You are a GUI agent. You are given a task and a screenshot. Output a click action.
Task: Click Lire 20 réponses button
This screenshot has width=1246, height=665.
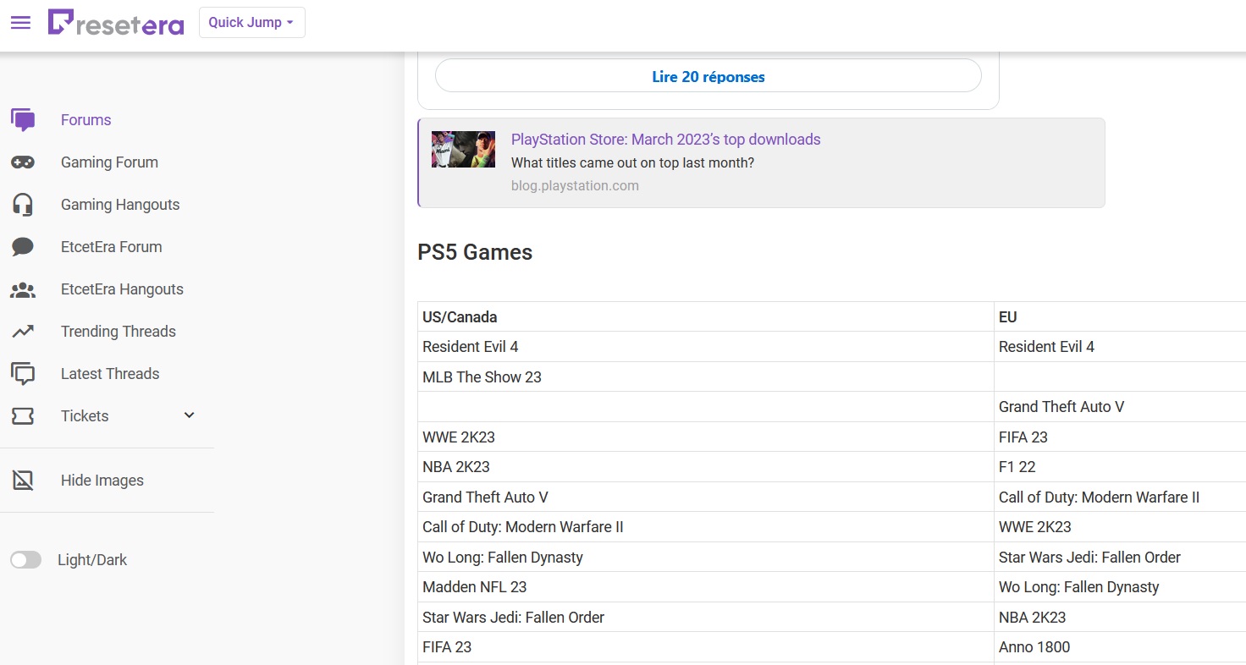click(708, 76)
